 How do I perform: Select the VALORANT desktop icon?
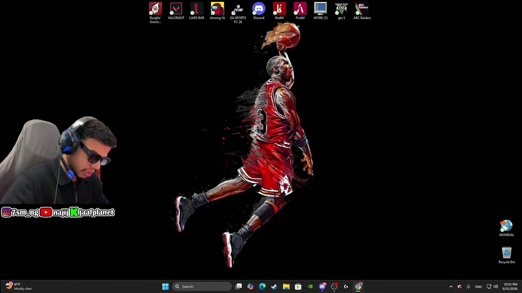(176, 11)
